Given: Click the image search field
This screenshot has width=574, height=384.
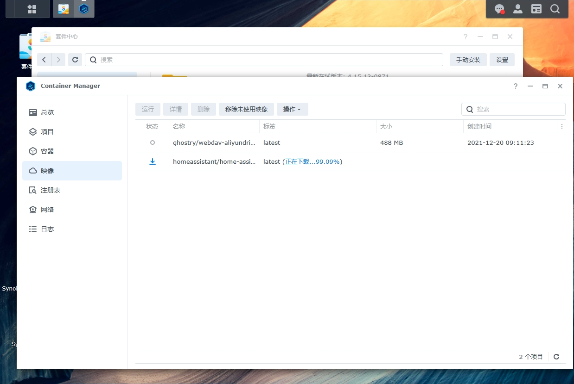Looking at the screenshot, I should (513, 109).
